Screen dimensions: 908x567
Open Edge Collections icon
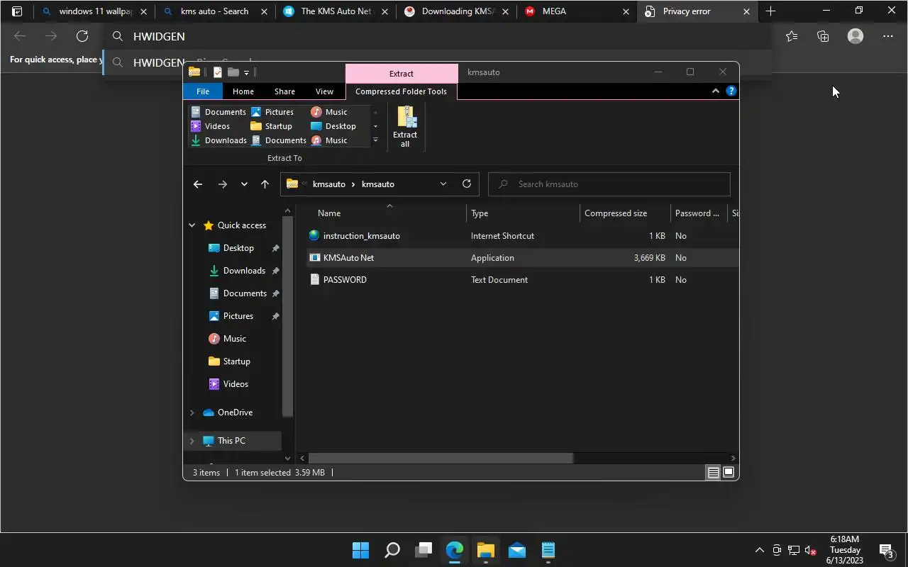823,36
